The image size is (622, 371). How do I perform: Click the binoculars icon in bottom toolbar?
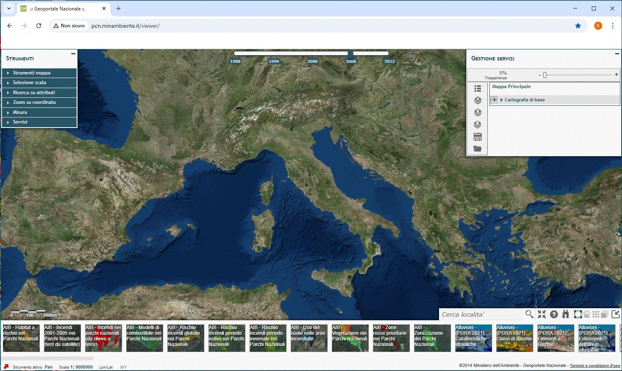[566, 314]
